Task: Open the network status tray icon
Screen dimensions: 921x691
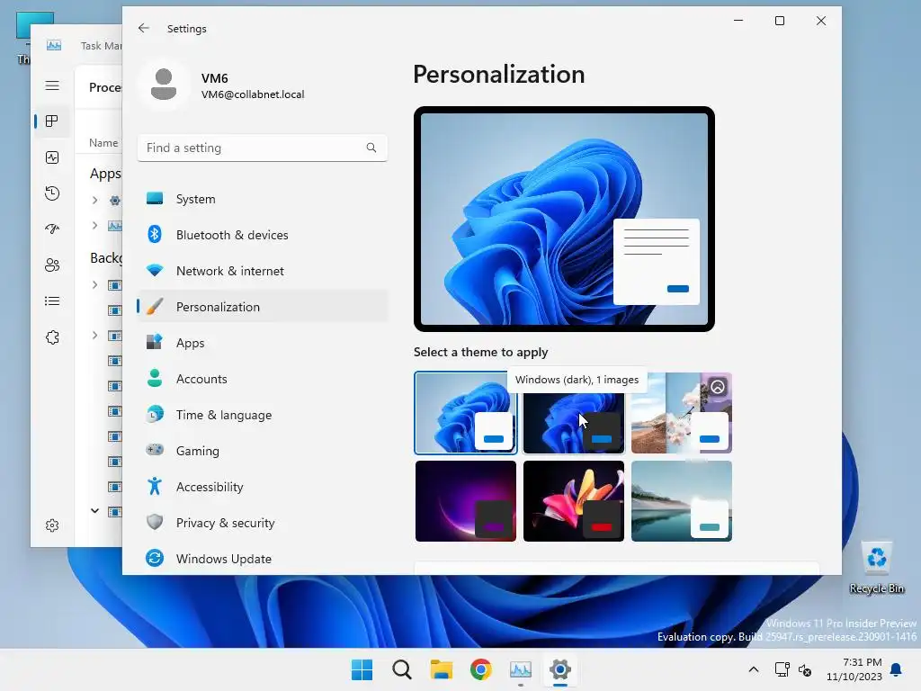Action: (x=782, y=669)
